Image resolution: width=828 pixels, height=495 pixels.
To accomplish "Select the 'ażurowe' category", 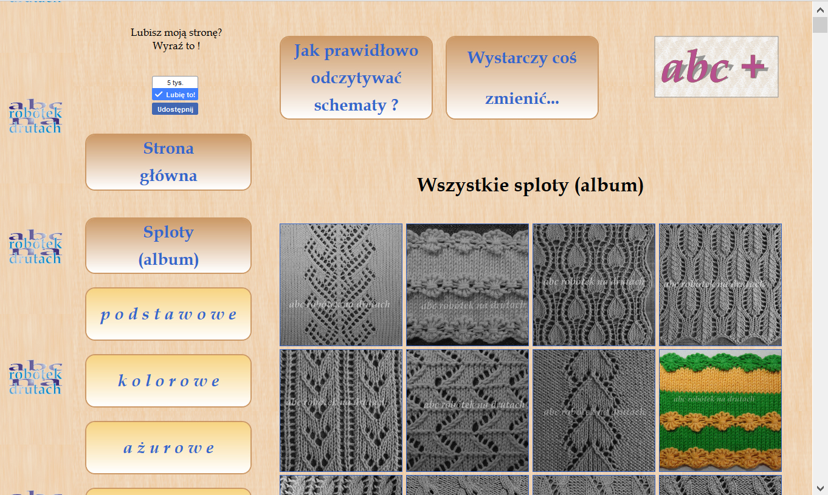I will 168,448.
